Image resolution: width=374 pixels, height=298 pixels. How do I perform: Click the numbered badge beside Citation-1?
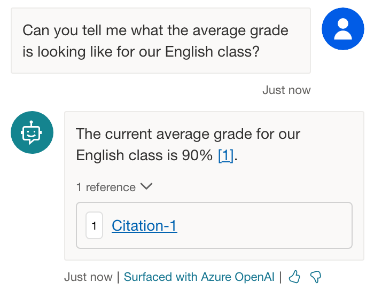94,226
